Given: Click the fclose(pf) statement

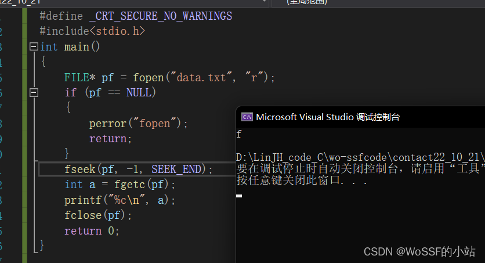Looking at the screenshot, I should (x=98, y=215).
